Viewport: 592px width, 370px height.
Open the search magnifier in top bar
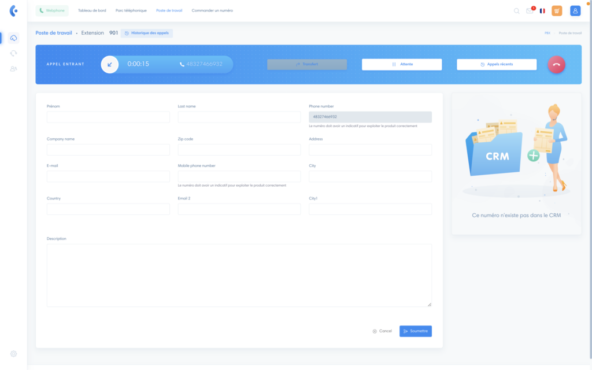pyautogui.click(x=516, y=11)
